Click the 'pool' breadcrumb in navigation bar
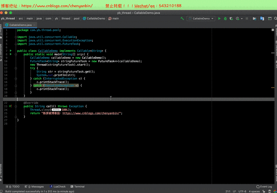277x193 pixels. tap(77, 19)
